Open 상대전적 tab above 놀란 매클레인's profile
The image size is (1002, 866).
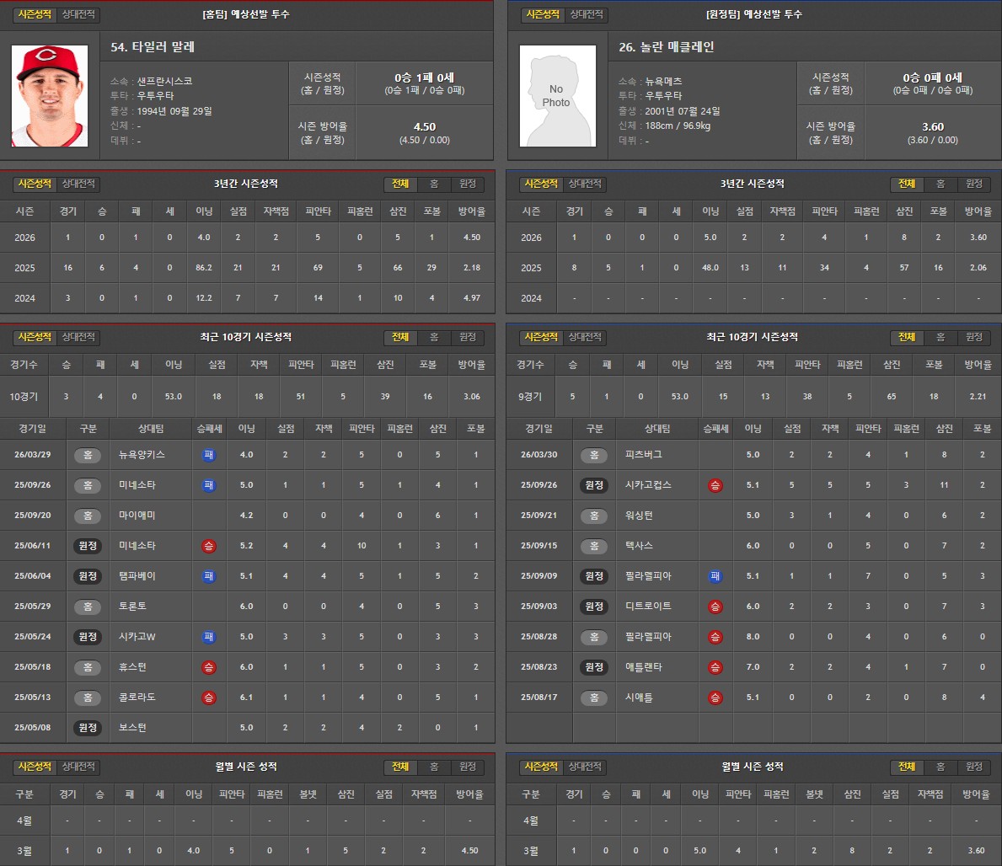coord(586,15)
